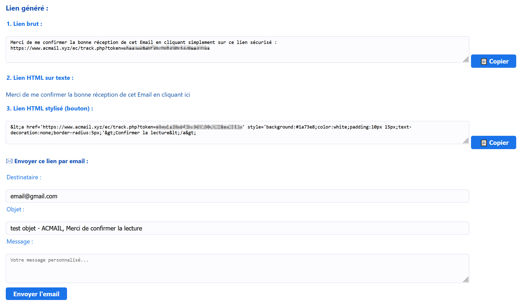The height and width of the screenshot is (304, 527).
Task: Click the "1. Lien brut" section title
Action: click(x=24, y=24)
